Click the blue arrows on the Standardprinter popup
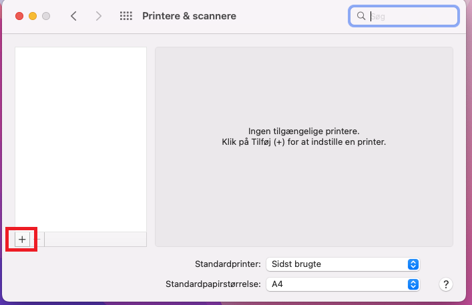Screen dimensions: 472x305 coord(413,264)
